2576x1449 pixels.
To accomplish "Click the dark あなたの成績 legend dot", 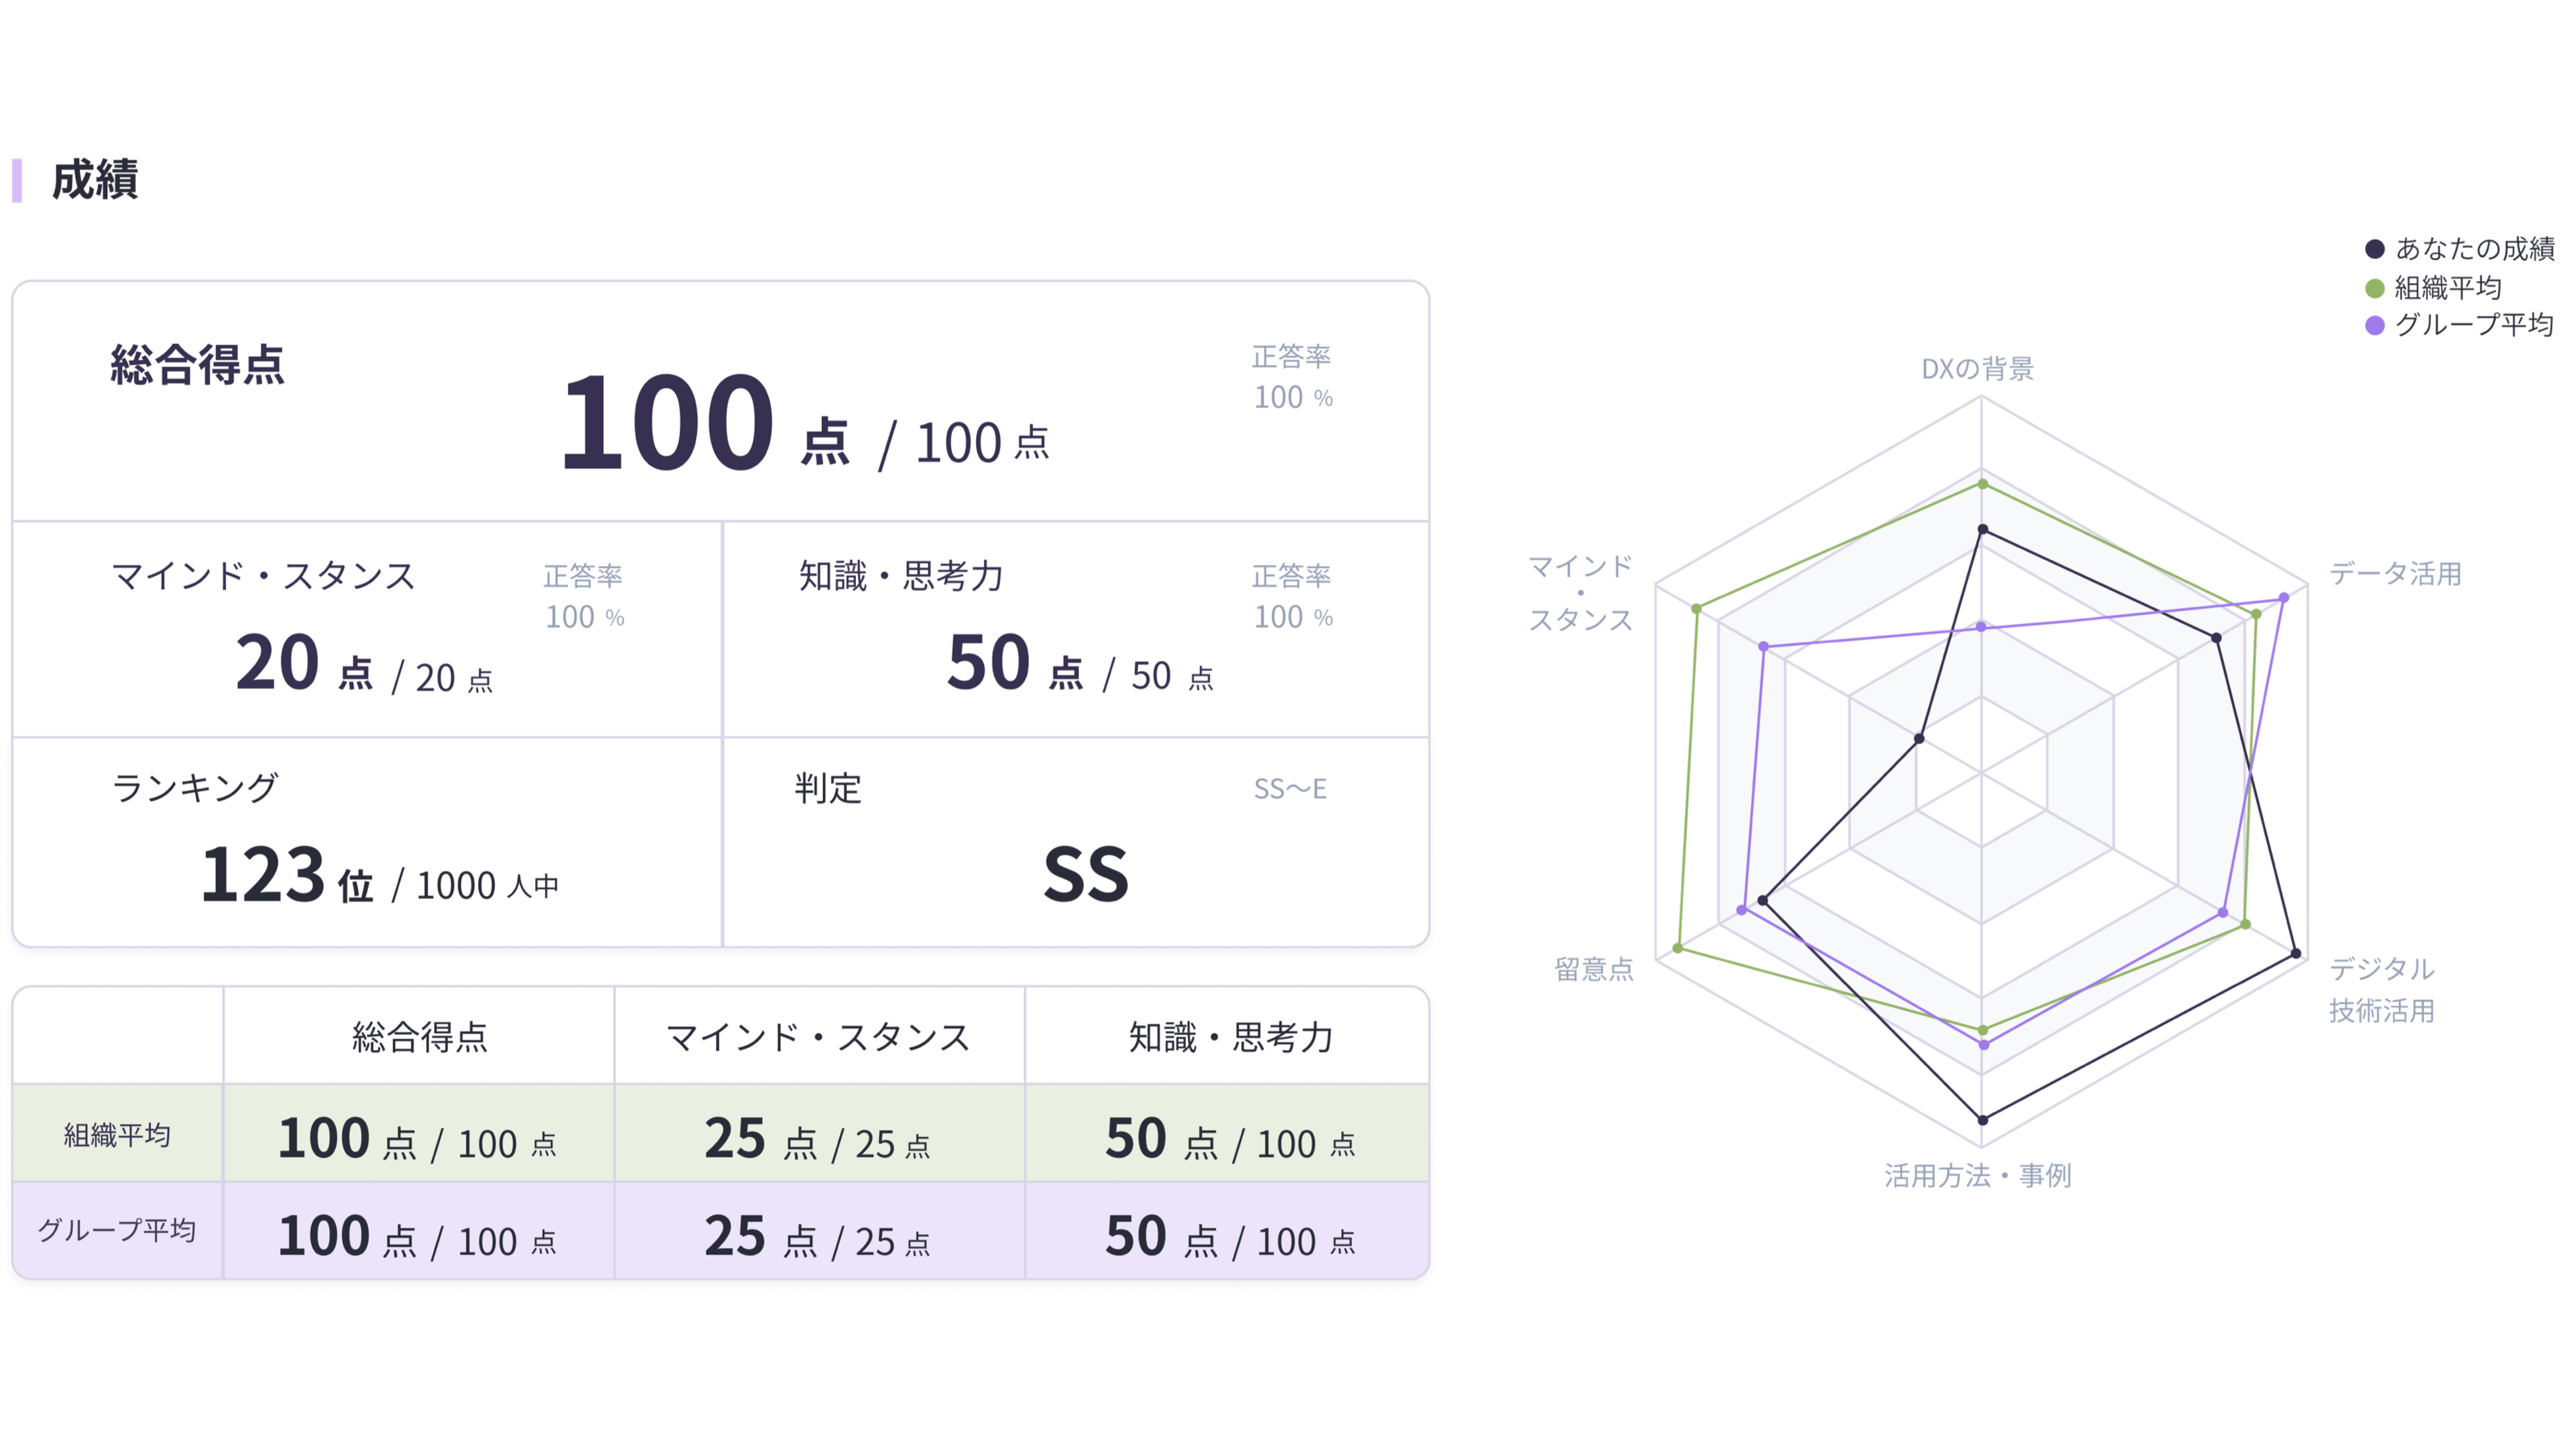I will (x=2374, y=249).
